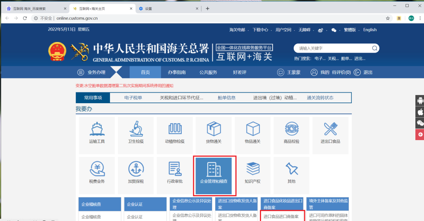
Task: Expand the 下载中心 top menu
Action: [x=260, y=30]
